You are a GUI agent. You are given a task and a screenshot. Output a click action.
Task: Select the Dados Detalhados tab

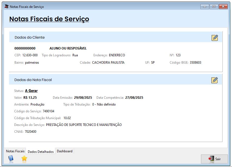click(41, 151)
